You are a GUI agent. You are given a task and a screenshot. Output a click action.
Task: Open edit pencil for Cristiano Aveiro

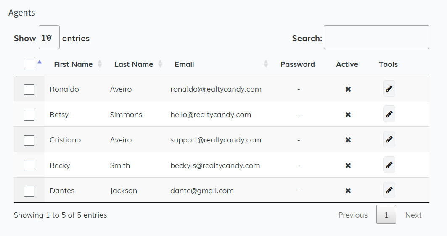[389, 139]
